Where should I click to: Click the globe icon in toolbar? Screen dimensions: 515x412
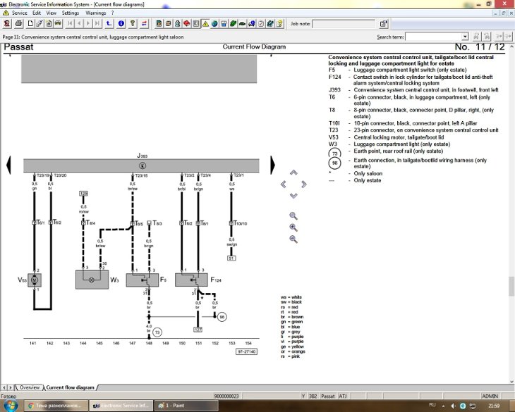tap(214, 24)
